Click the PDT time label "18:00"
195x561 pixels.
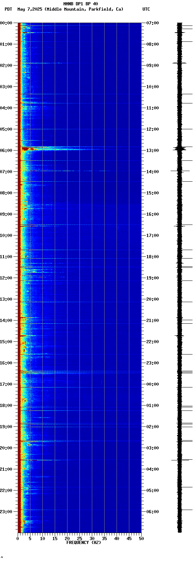[x=6, y=406]
